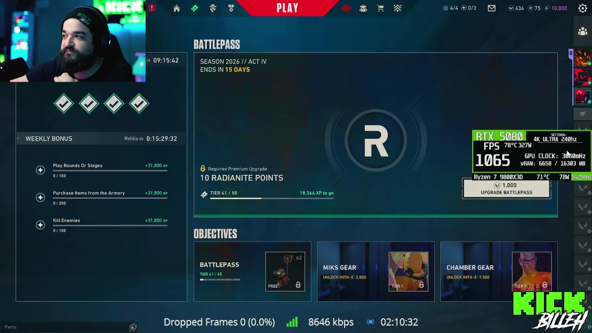Viewport: 592px width, 333px height.
Task: Click the third completed daily checkmark diamond
Action: tap(114, 104)
